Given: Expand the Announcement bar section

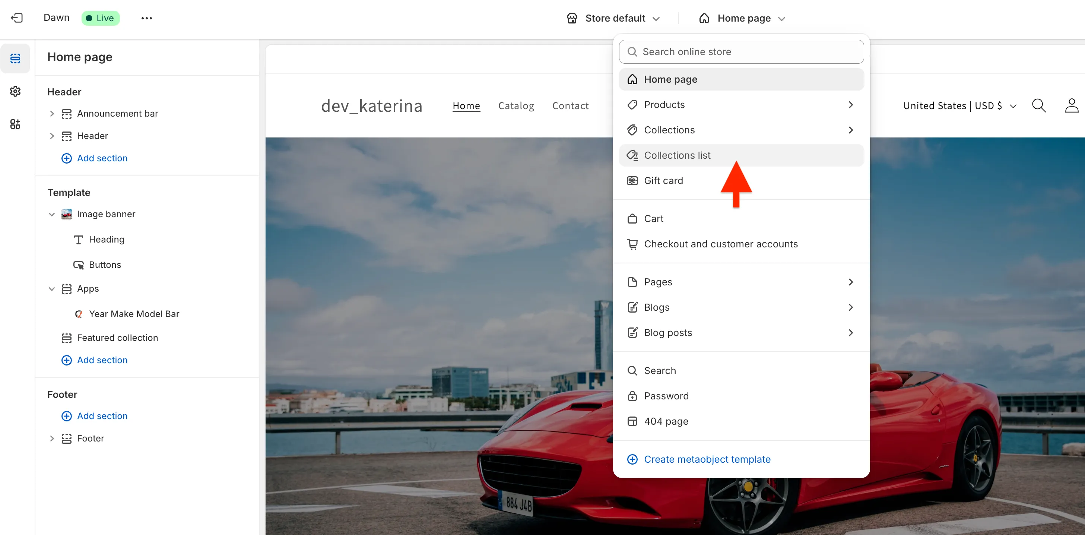Looking at the screenshot, I should pyautogui.click(x=52, y=113).
